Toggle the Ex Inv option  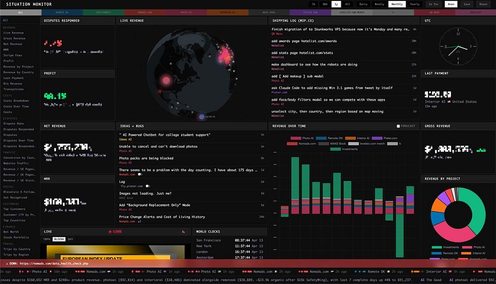[434, 4]
